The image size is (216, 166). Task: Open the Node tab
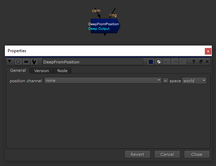pos(62,71)
